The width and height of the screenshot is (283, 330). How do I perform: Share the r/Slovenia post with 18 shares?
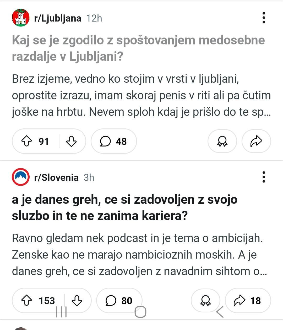(x=248, y=301)
